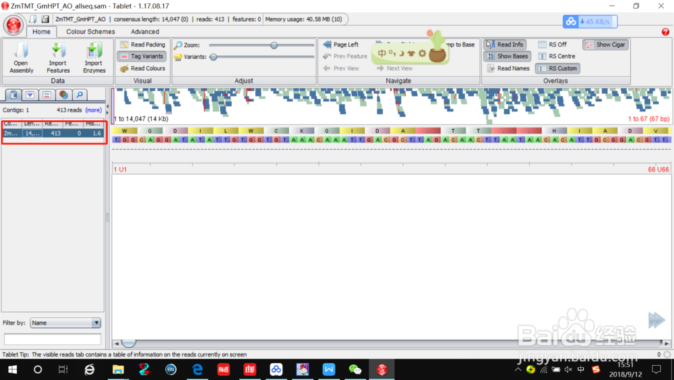
Task: Show hidden tray icons chevron
Action: click(x=518, y=370)
